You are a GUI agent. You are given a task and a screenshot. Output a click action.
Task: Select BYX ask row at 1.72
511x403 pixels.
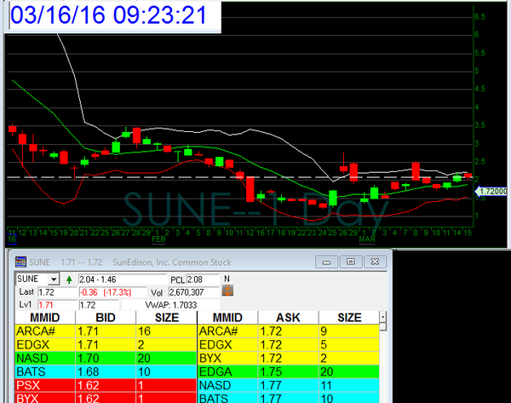click(289, 359)
